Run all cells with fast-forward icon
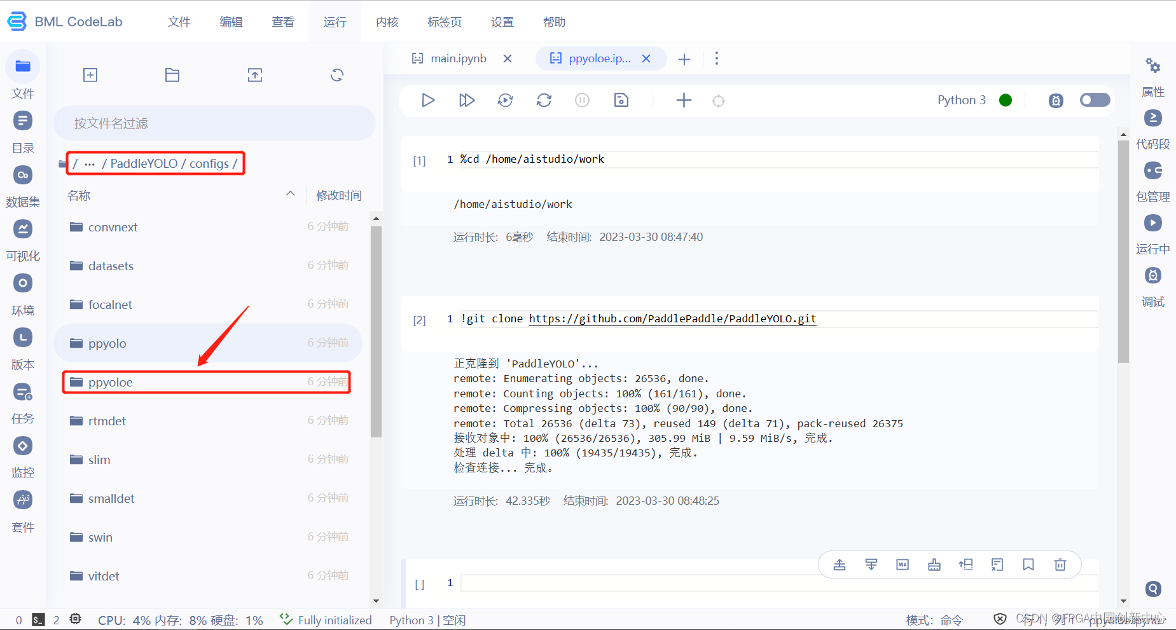This screenshot has height=630, width=1176. tap(467, 100)
